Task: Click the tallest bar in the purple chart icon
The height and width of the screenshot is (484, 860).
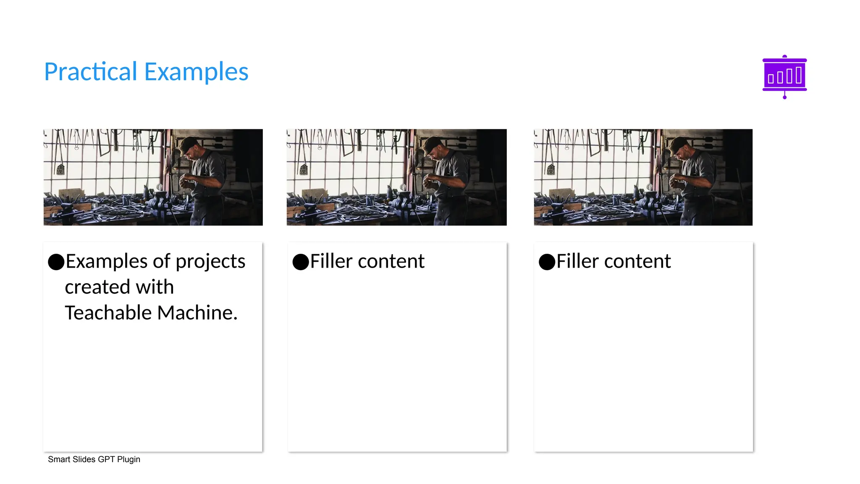Action: 798,75
